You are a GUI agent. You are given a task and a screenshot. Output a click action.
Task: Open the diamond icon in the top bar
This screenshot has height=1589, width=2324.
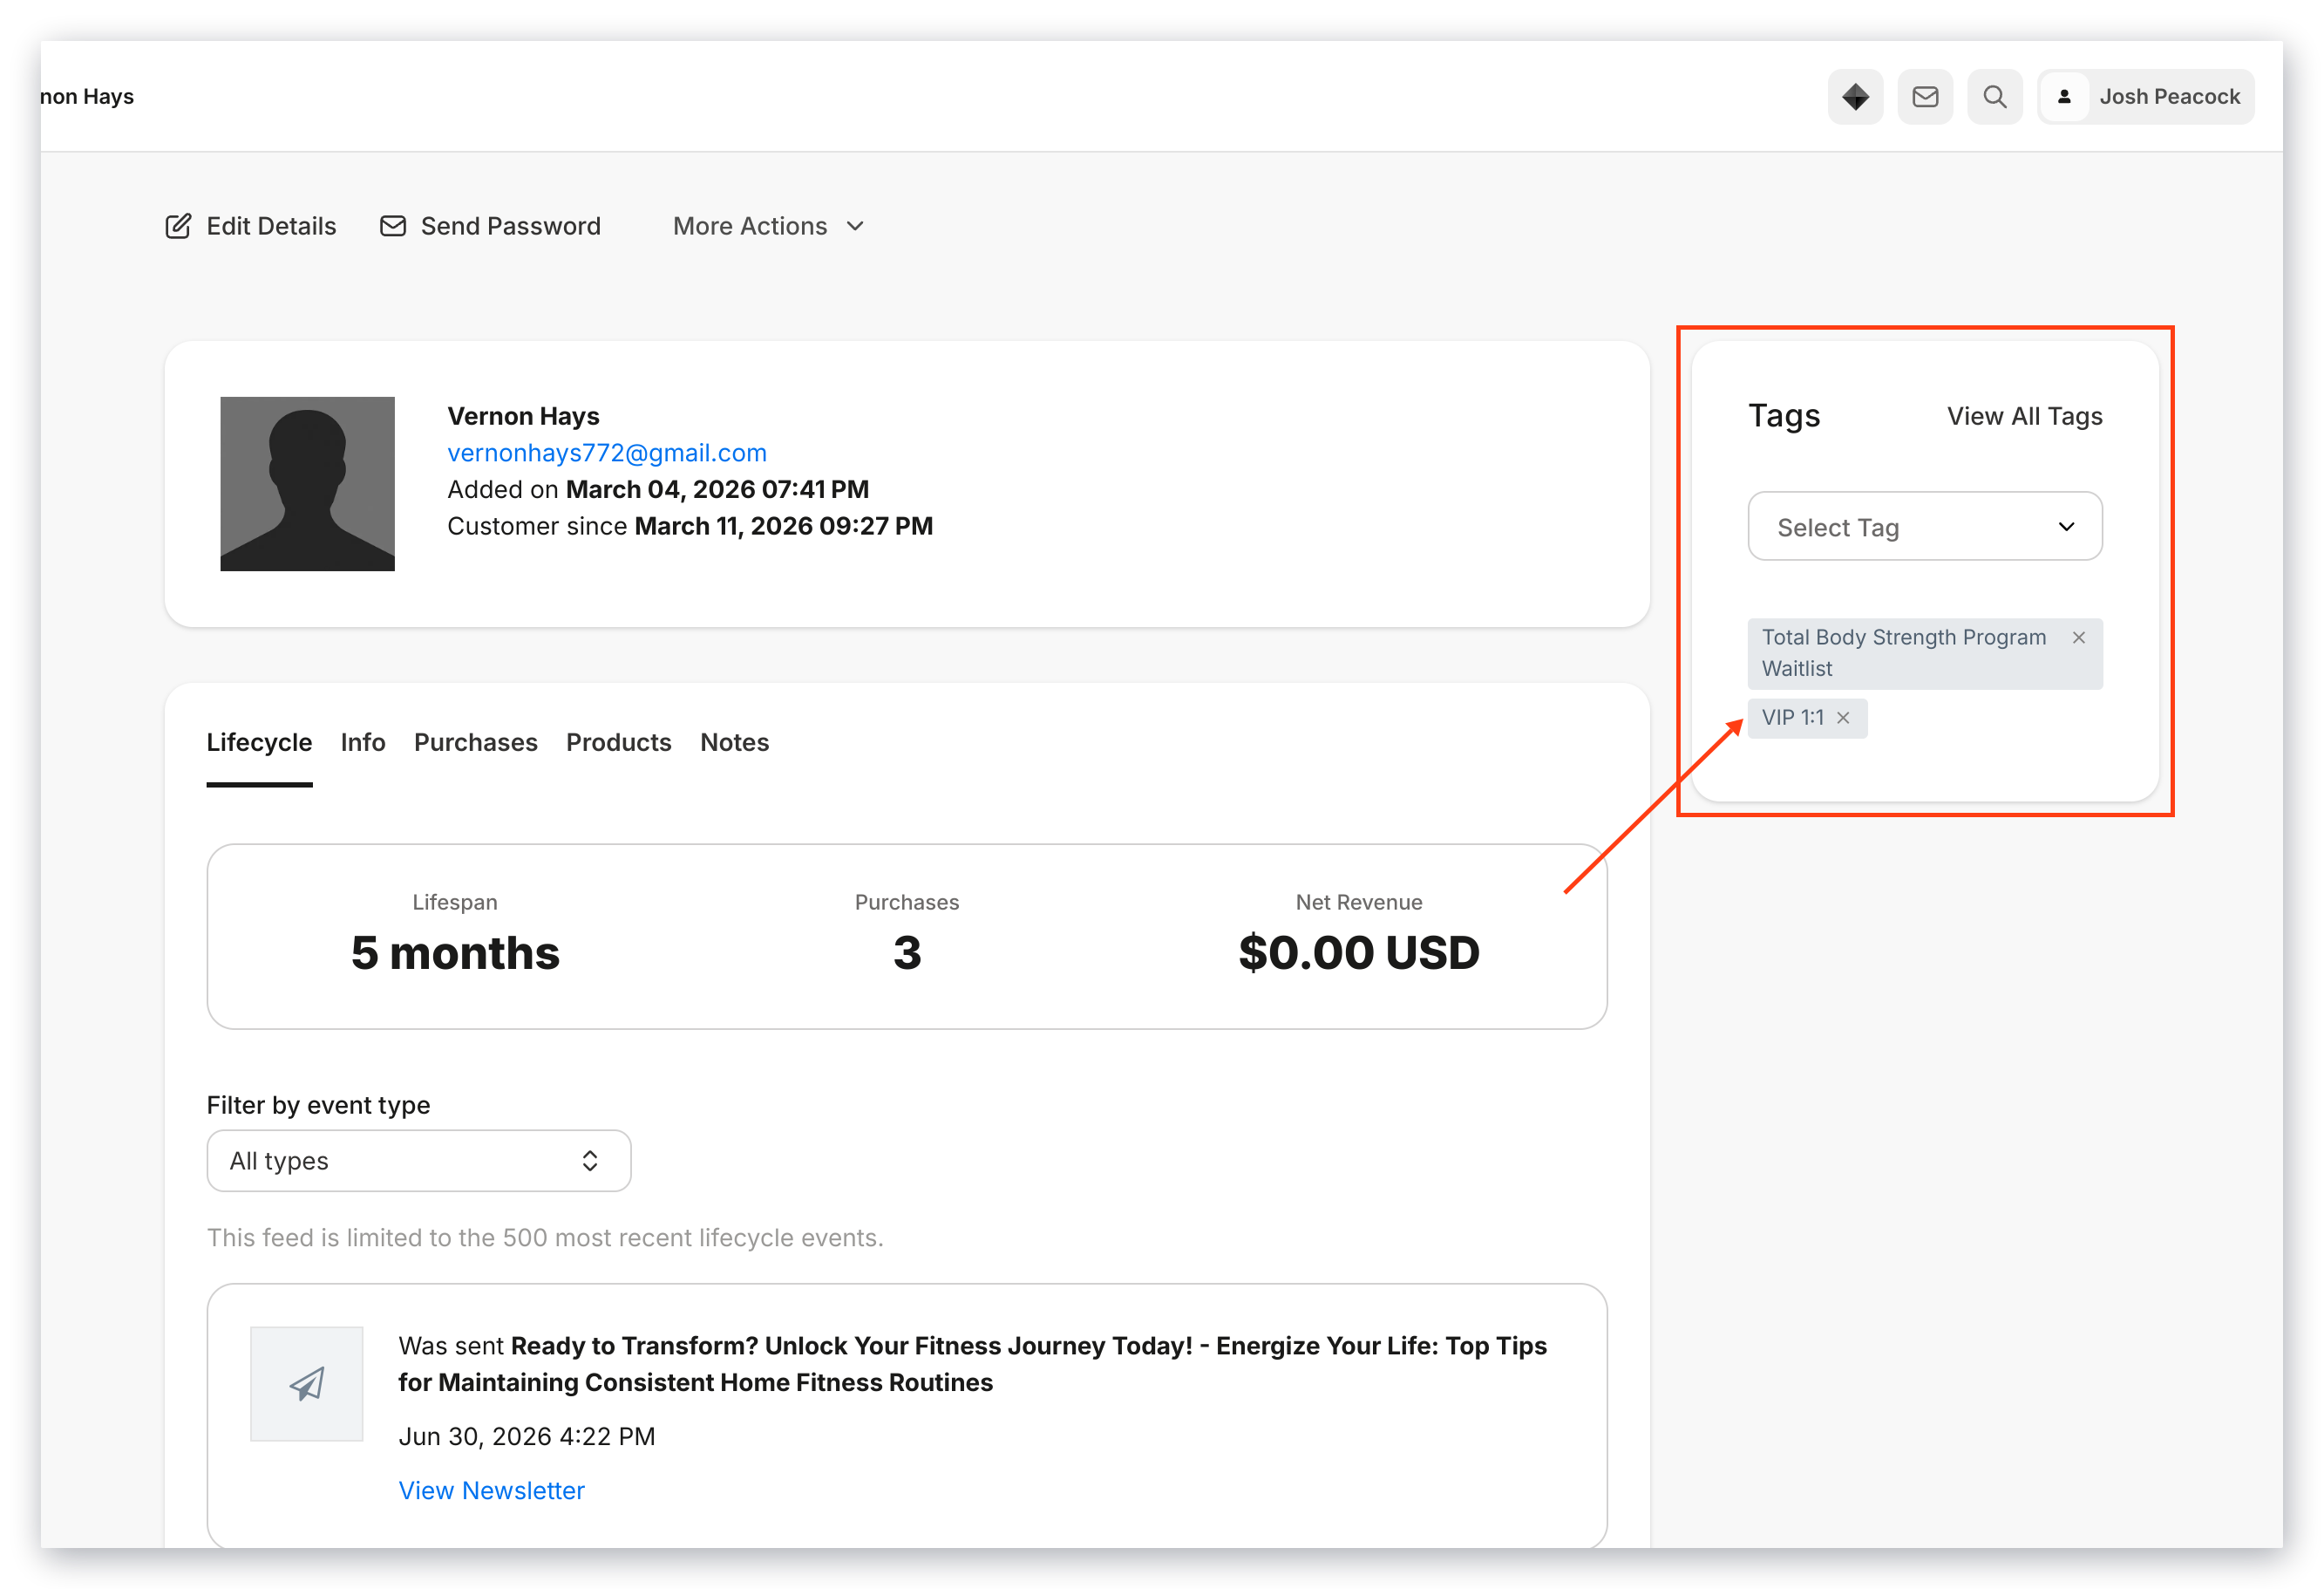(x=1855, y=97)
